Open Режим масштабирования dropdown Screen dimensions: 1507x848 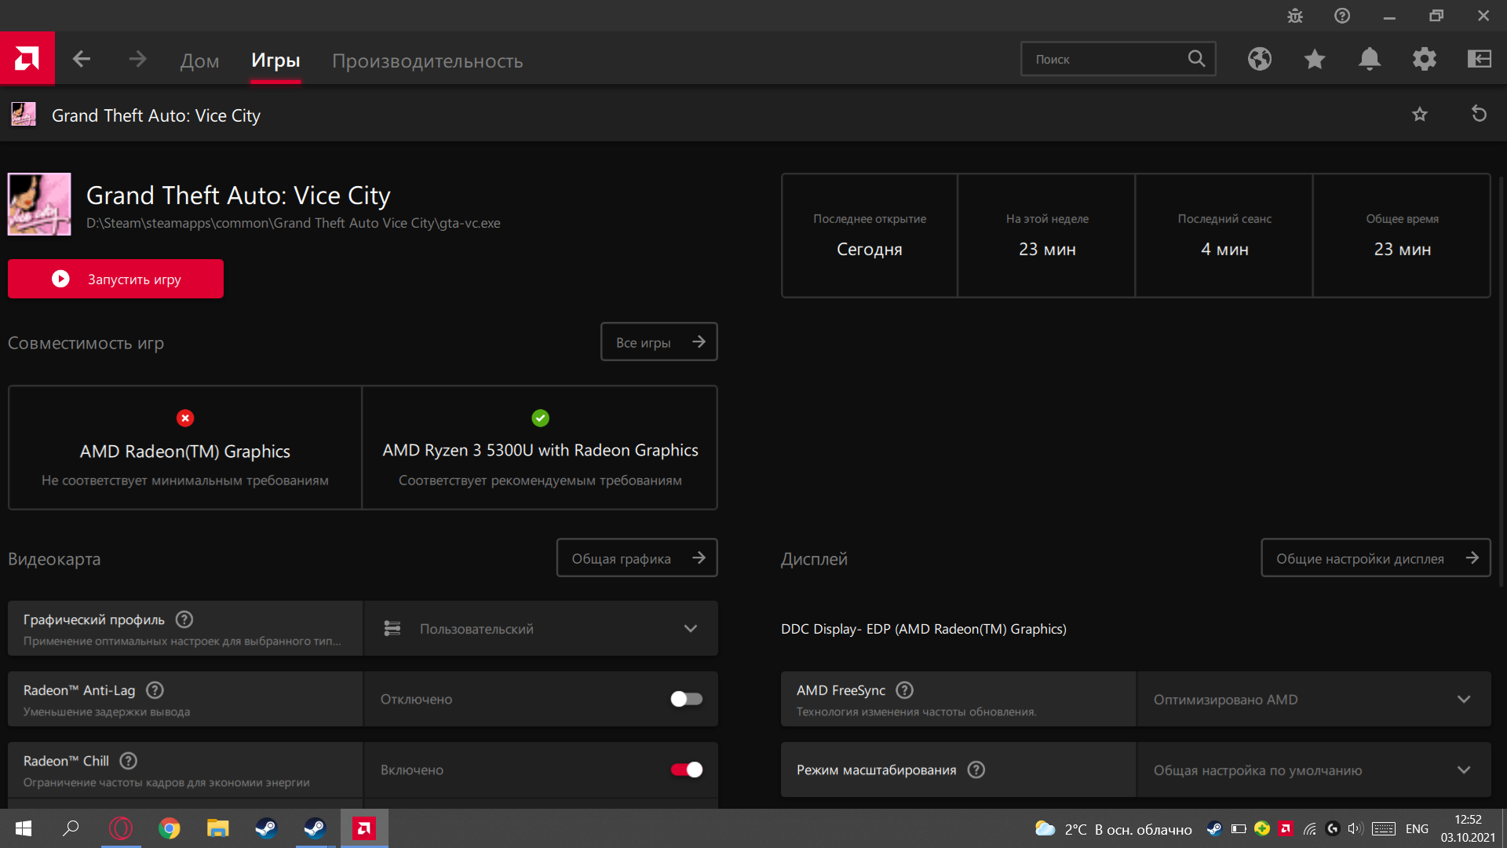pyautogui.click(x=1314, y=769)
